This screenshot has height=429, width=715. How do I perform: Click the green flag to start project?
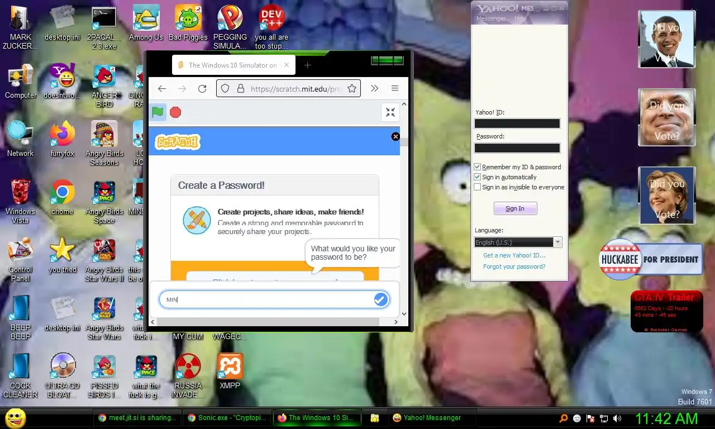158,112
